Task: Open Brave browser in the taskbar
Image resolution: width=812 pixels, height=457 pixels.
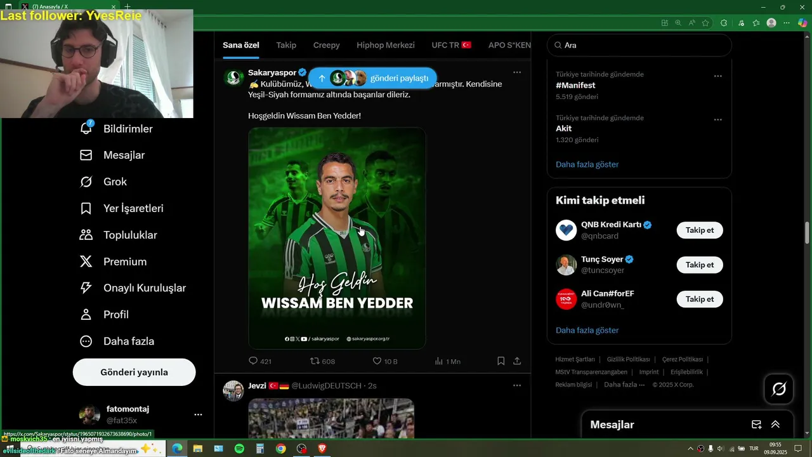Action: coord(322,449)
